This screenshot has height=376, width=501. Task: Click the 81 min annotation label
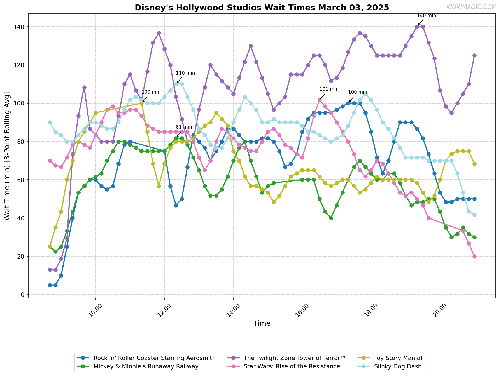[x=184, y=127]
